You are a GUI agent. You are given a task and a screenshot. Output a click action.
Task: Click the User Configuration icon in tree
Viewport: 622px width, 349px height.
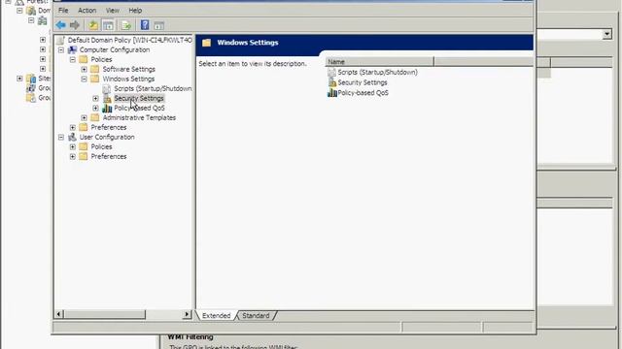pyautogui.click(x=72, y=137)
